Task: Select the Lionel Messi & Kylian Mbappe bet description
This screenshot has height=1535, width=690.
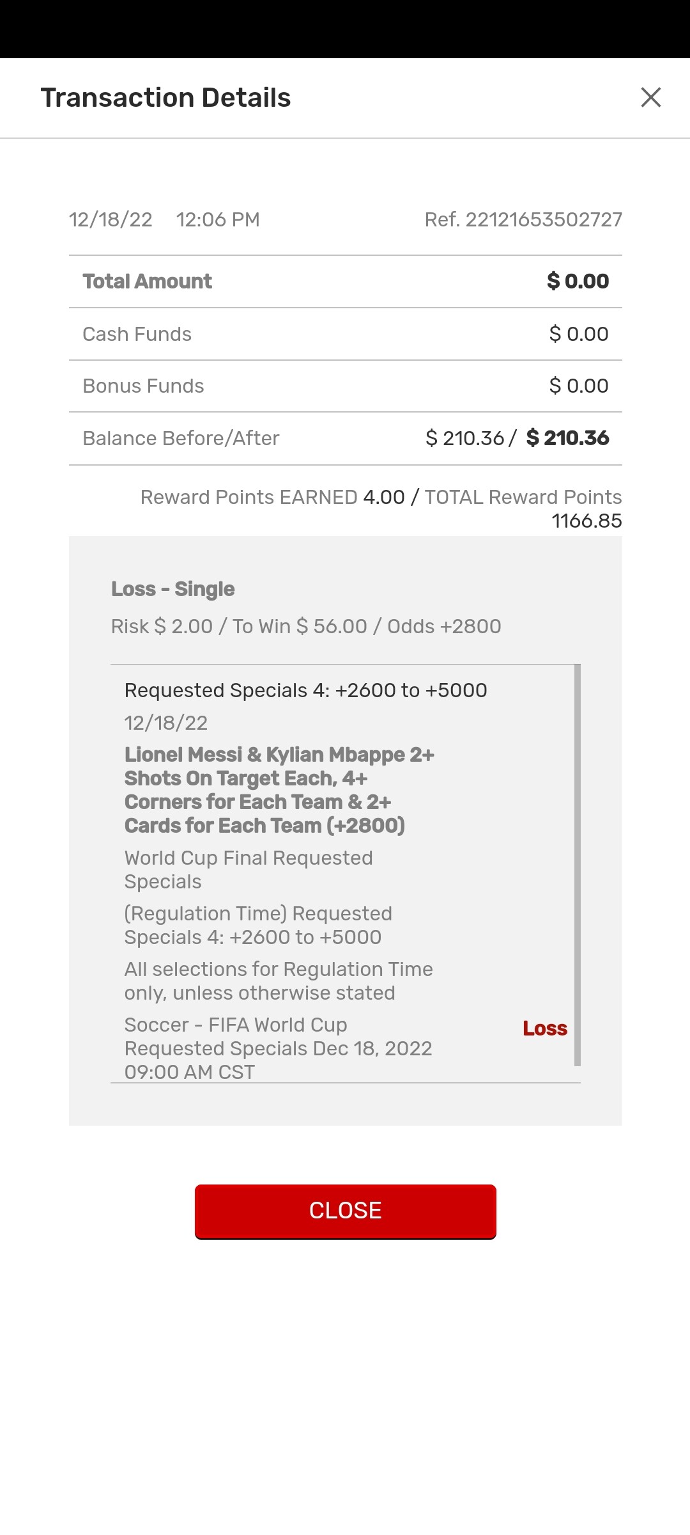Action: pos(279,790)
